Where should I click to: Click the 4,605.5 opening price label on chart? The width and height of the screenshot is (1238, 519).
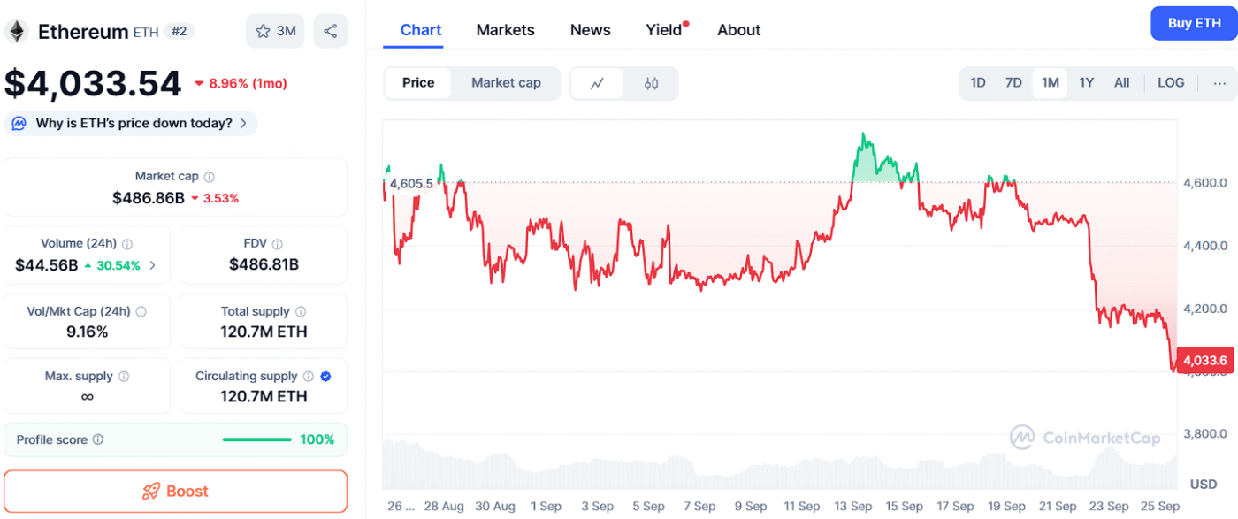point(412,183)
